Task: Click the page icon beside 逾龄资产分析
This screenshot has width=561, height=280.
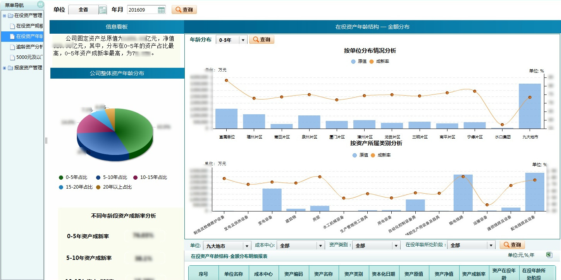Action: point(12,47)
